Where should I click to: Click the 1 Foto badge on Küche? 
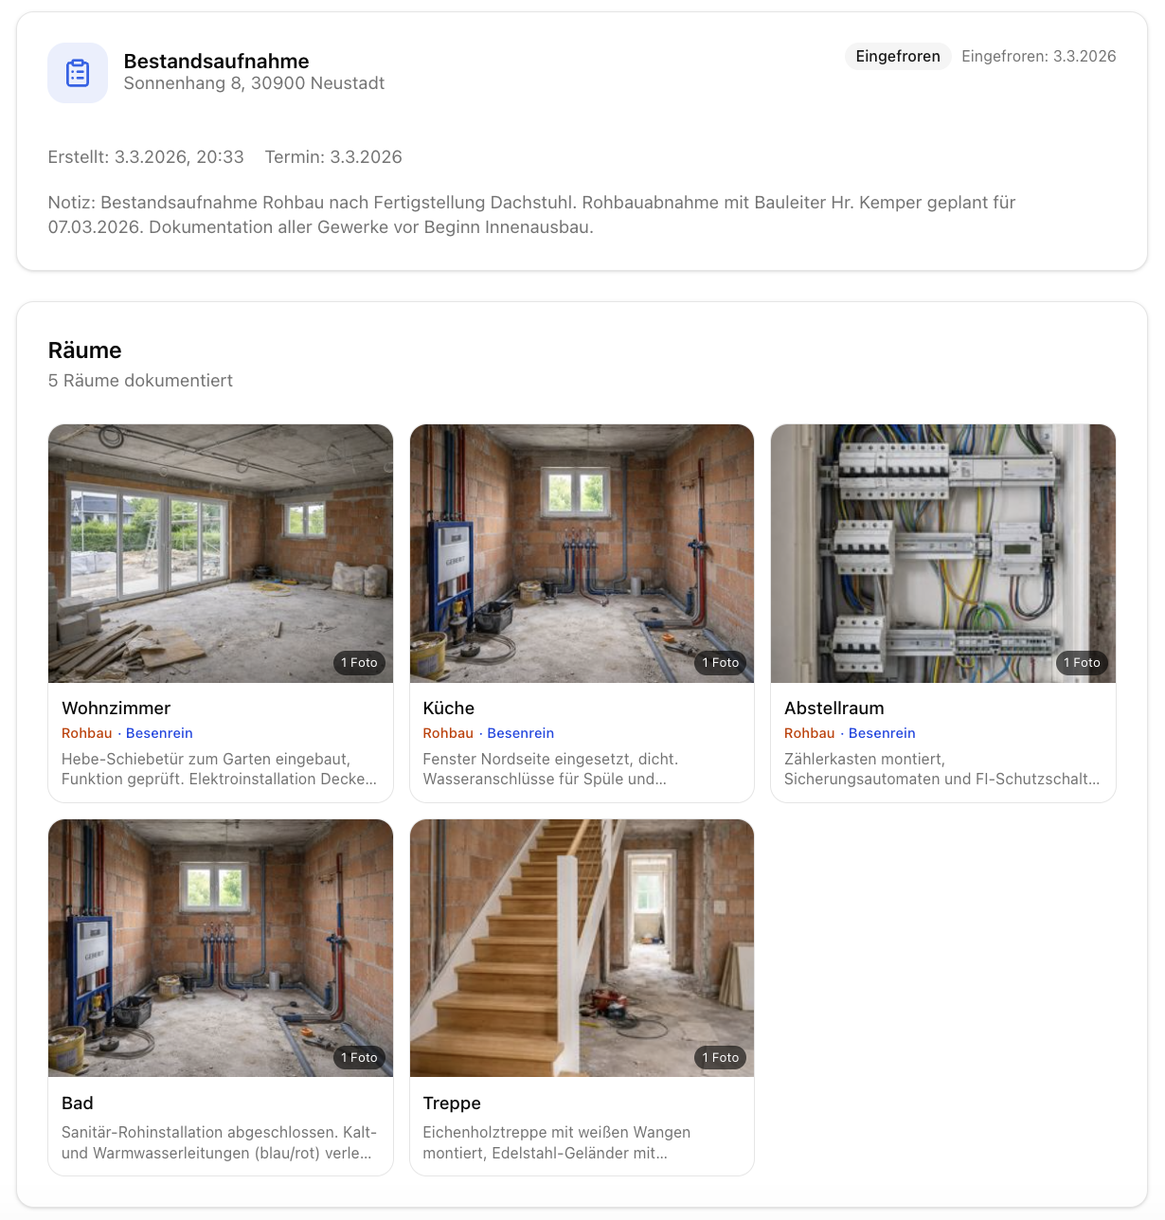(720, 663)
